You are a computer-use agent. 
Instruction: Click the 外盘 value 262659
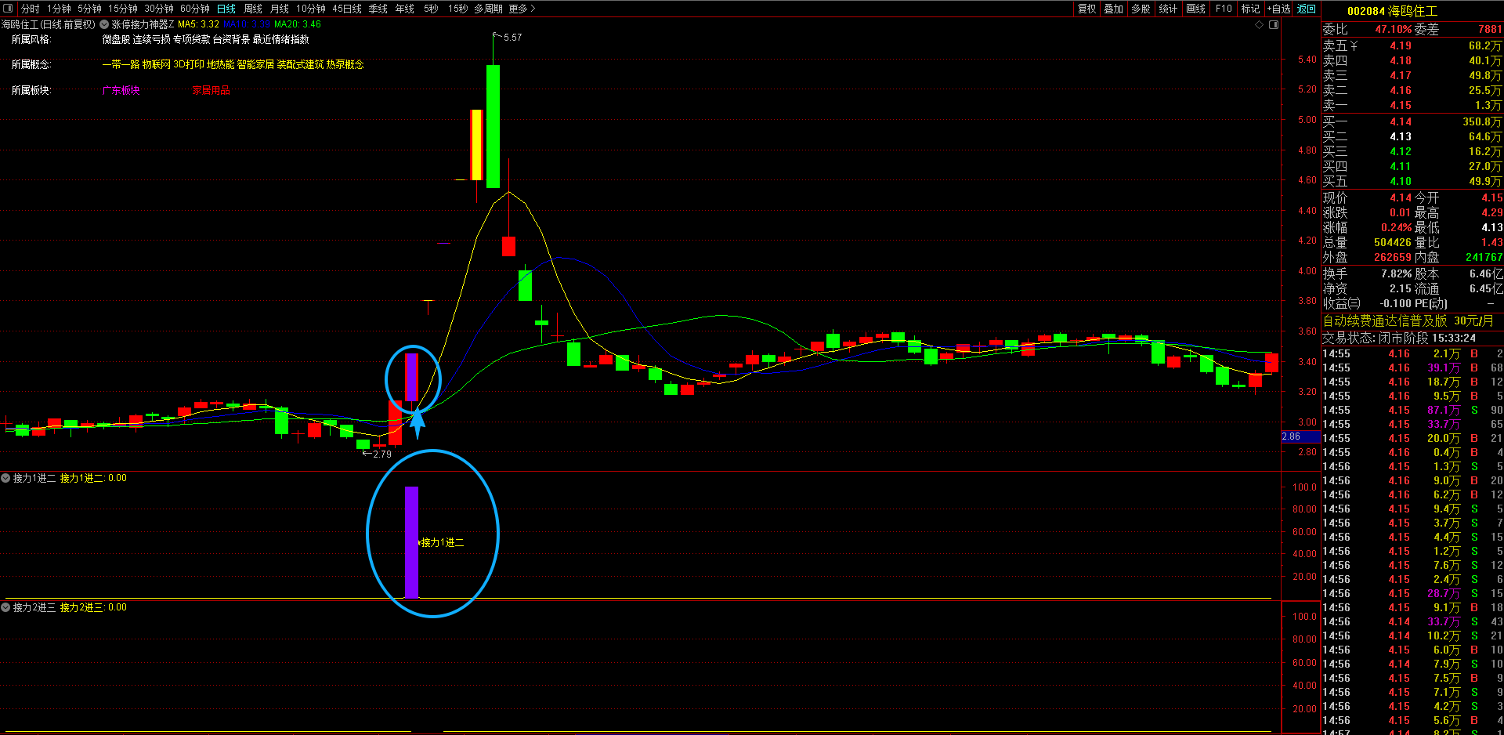tap(1393, 257)
